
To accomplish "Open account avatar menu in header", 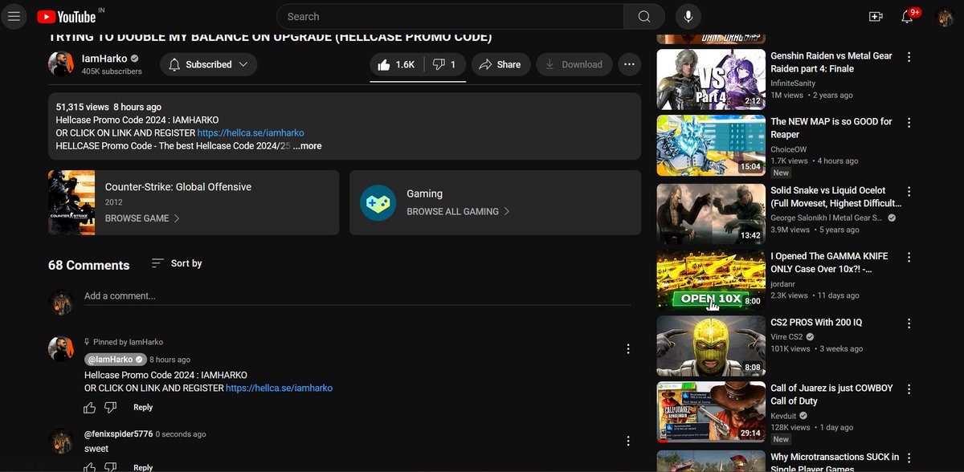I will pyautogui.click(x=945, y=16).
